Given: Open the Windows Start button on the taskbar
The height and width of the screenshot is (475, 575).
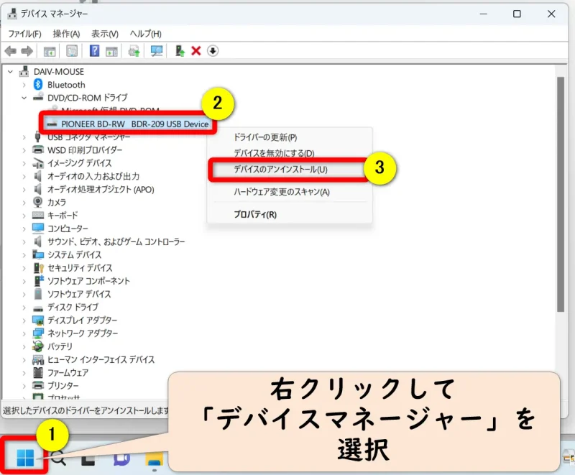Looking at the screenshot, I should [x=25, y=457].
